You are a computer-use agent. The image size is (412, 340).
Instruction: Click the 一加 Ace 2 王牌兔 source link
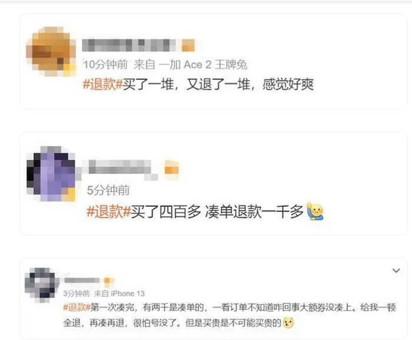point(203,65)
